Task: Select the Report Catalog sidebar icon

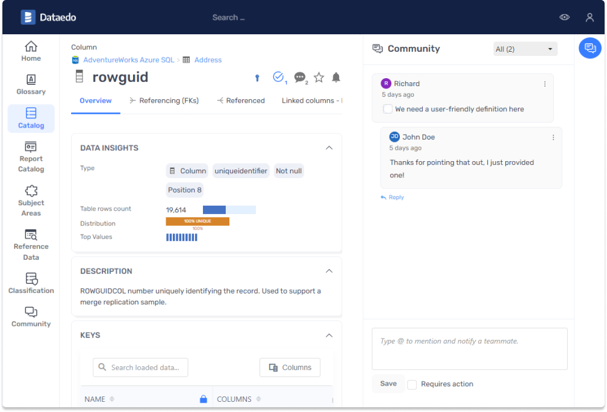Action: click(31, 156)
